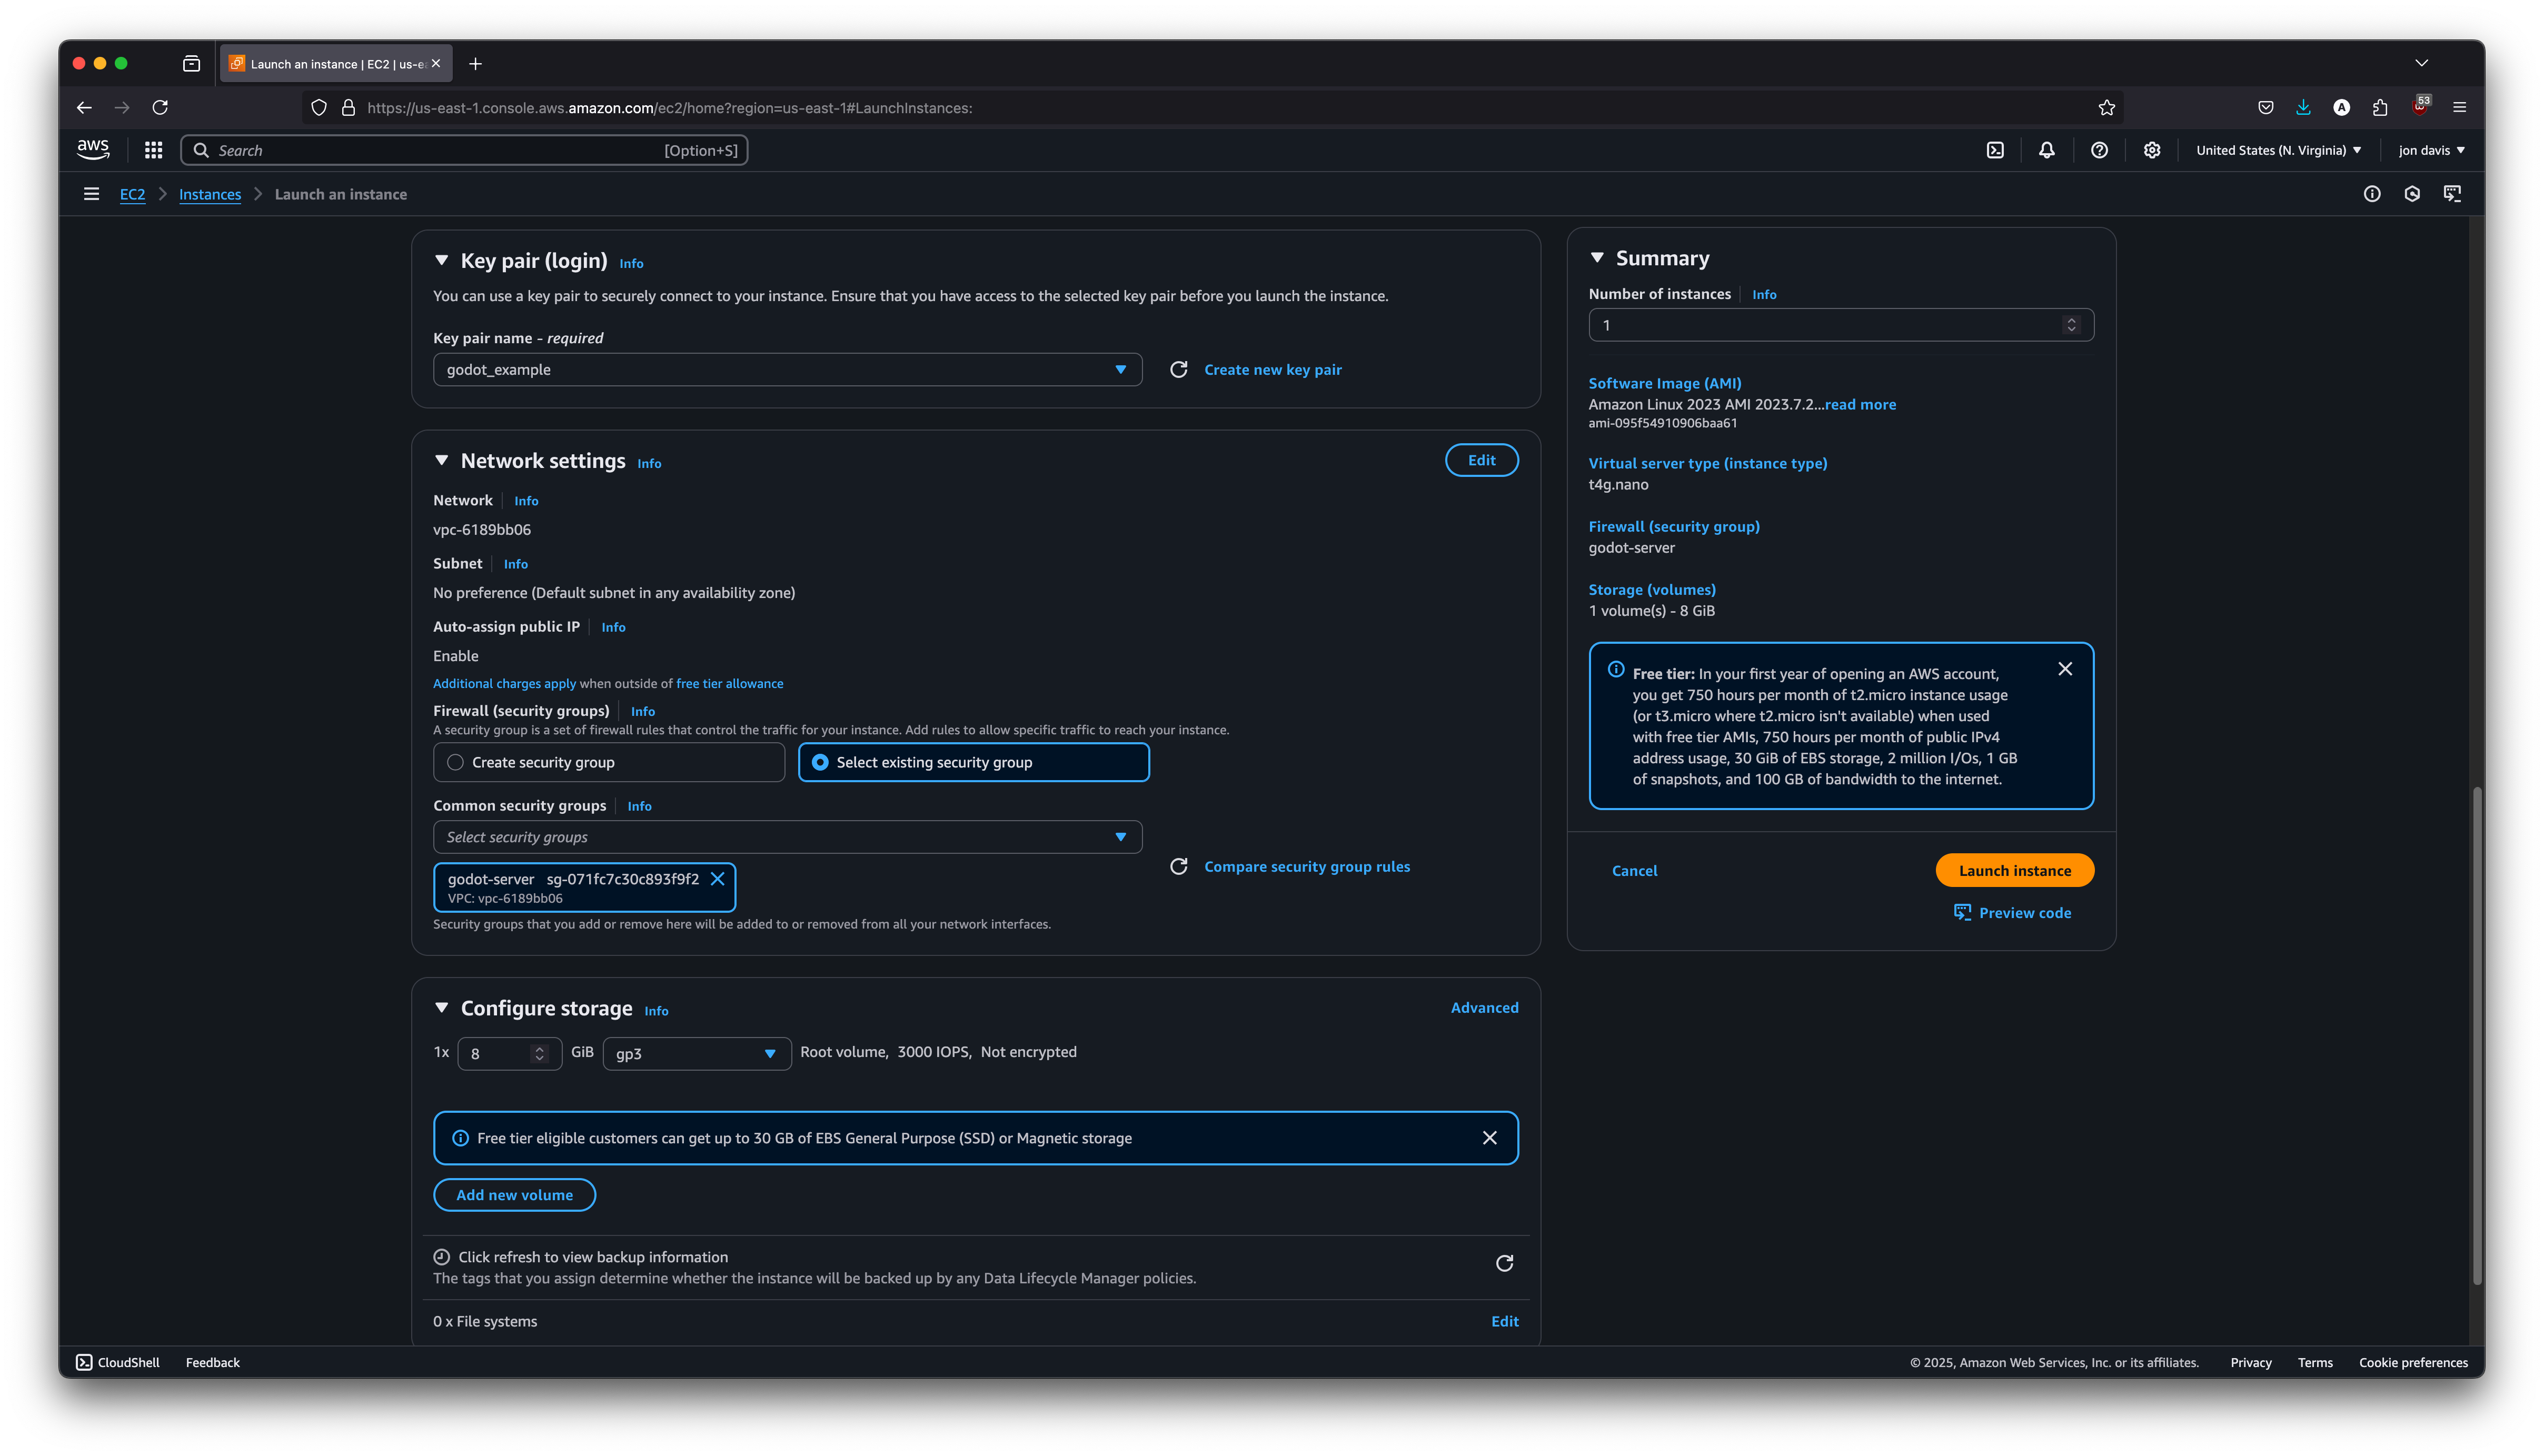Click the page vertical scrollbar
Image resolution: width=2544 pixels, height=1456 pixels.
(x=2476, y=1035)
